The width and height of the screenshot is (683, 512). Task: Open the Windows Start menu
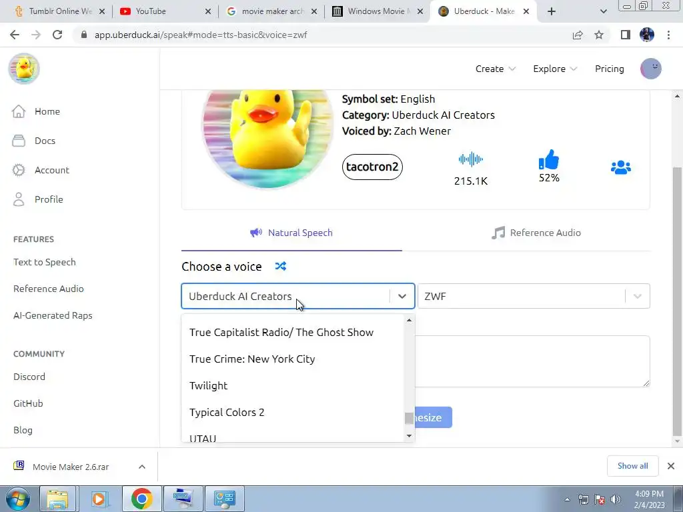[x=17, y=499]
